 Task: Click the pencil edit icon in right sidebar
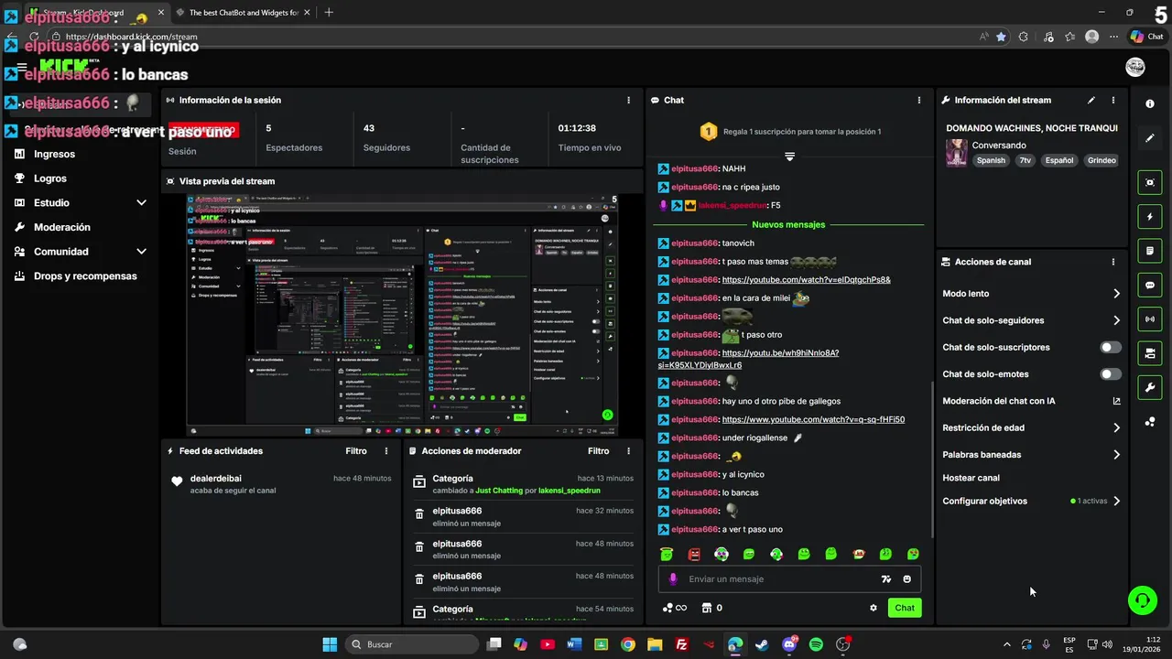tap(1150, 138)
